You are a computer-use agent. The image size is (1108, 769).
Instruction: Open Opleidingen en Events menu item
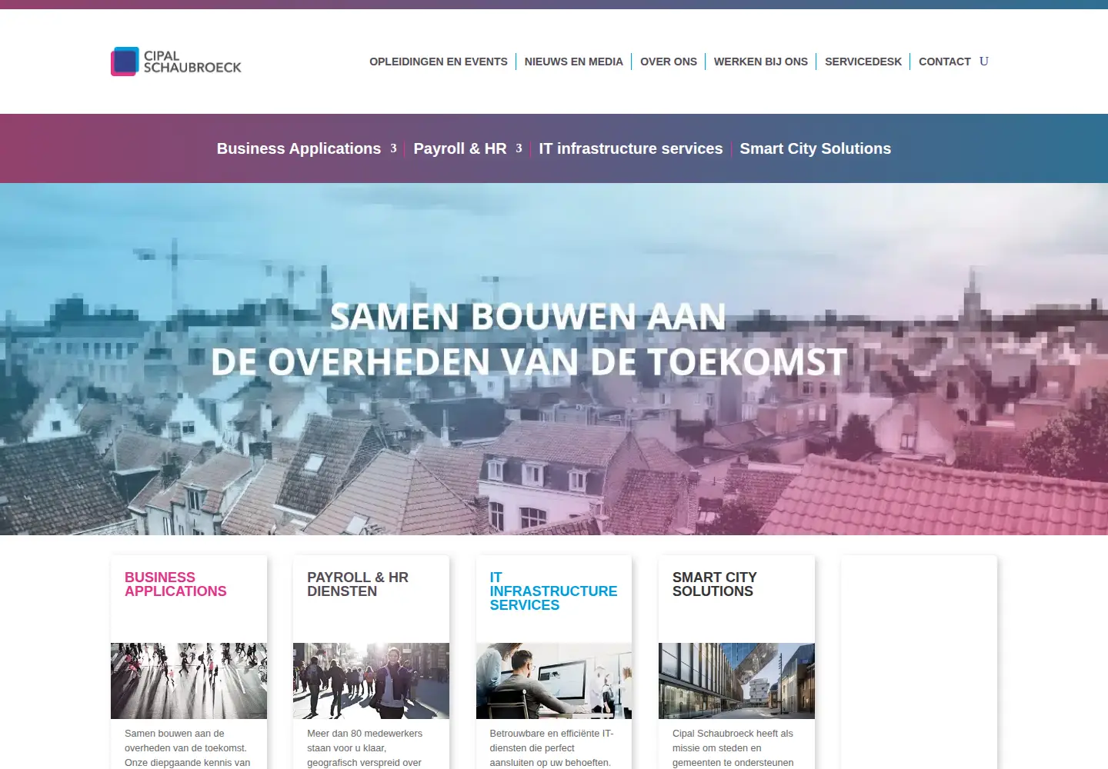tap(439, 62)
